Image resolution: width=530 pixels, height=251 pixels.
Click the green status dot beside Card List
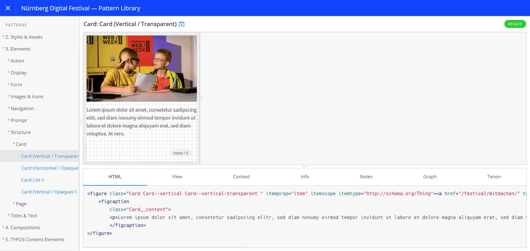[43, 180]
